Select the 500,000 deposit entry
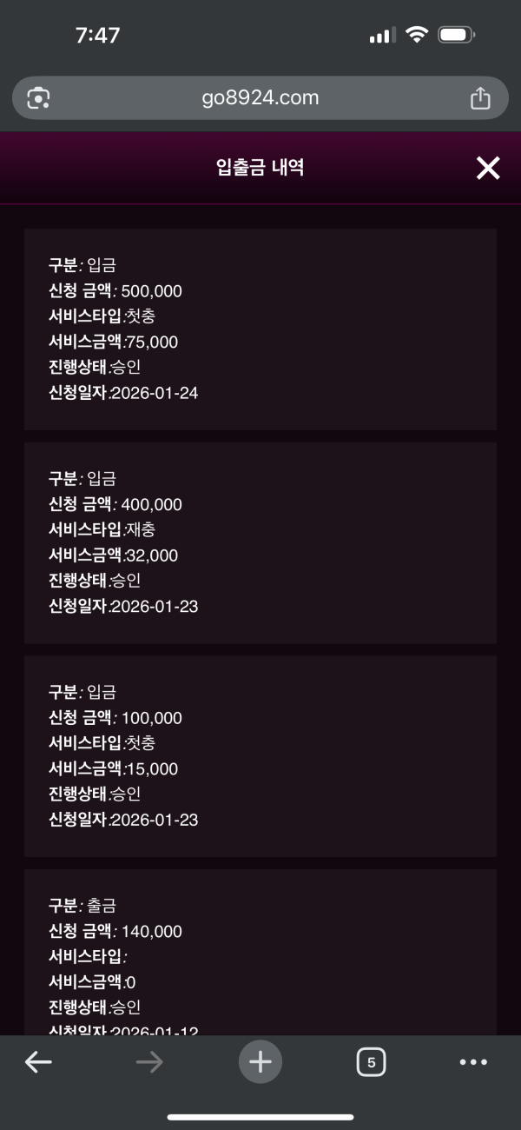The width and height of the screenshot is (521, 1130). click(x=260, y=329)
